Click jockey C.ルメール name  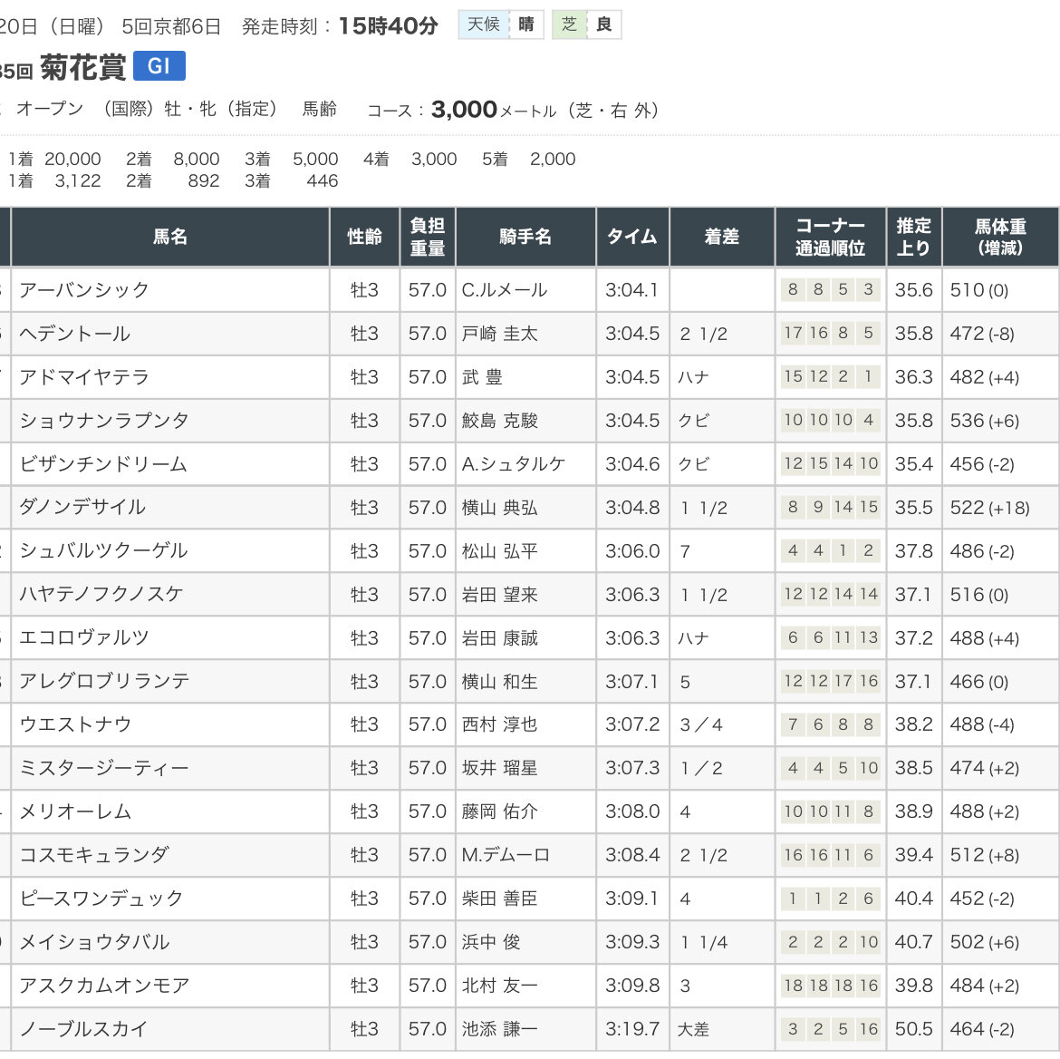504,290
